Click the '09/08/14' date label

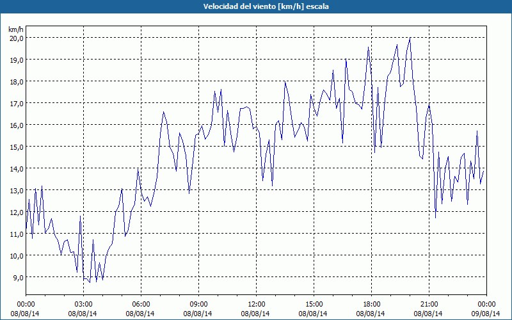486,314
